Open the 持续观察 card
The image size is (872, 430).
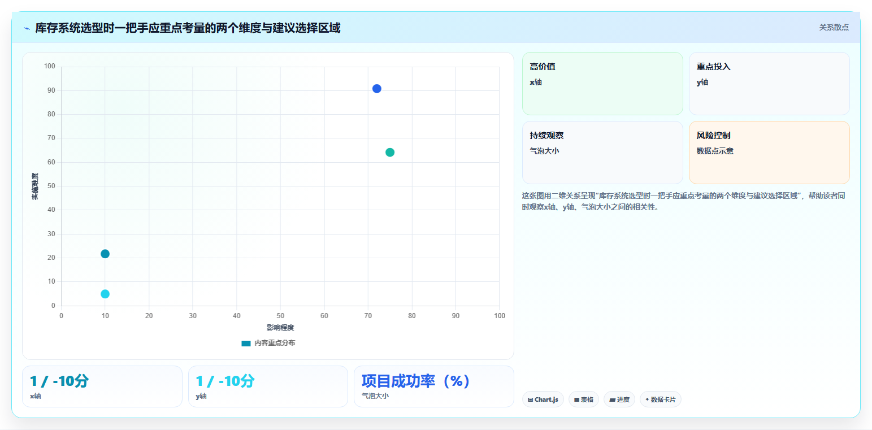click(602, 153)
